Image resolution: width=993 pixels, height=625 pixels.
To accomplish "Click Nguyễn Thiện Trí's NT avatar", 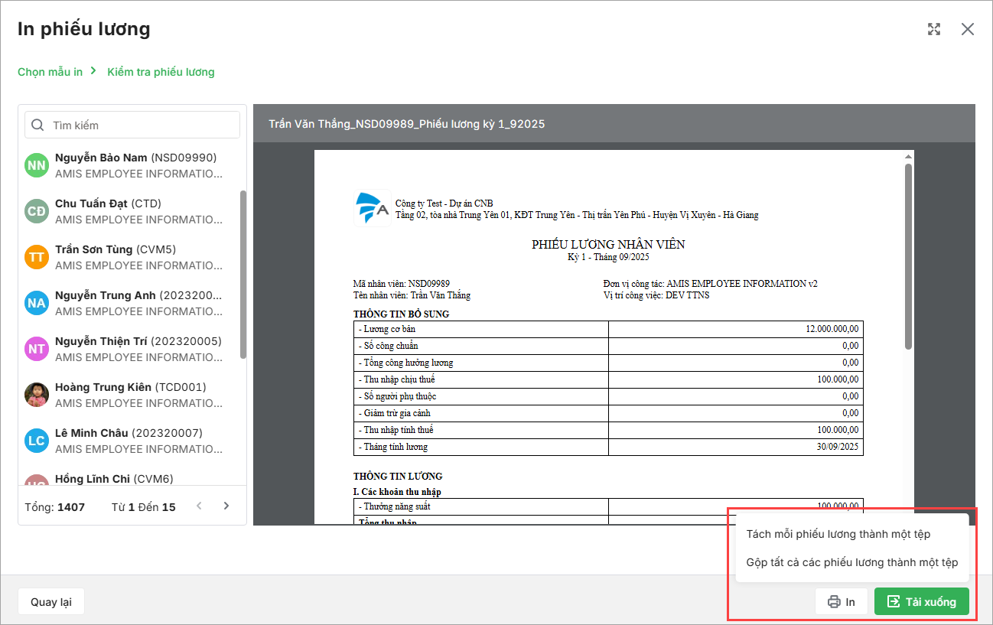I will coord(37,349).
